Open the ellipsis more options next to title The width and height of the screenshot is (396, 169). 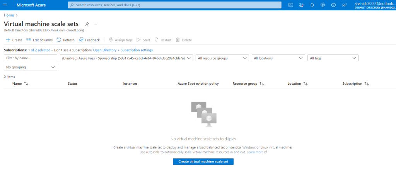[x=96, y=24]
